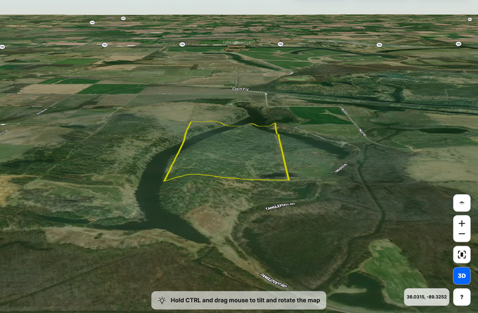Viewport: 478px width, 313px height.
Task: Click the highway shield right of Pinckneyville label
Action: [x=280, y=44]
